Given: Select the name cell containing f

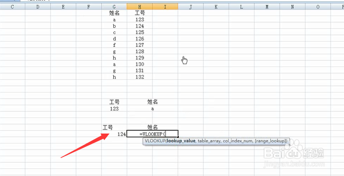Looking at the screenshot, I should 114,45.
